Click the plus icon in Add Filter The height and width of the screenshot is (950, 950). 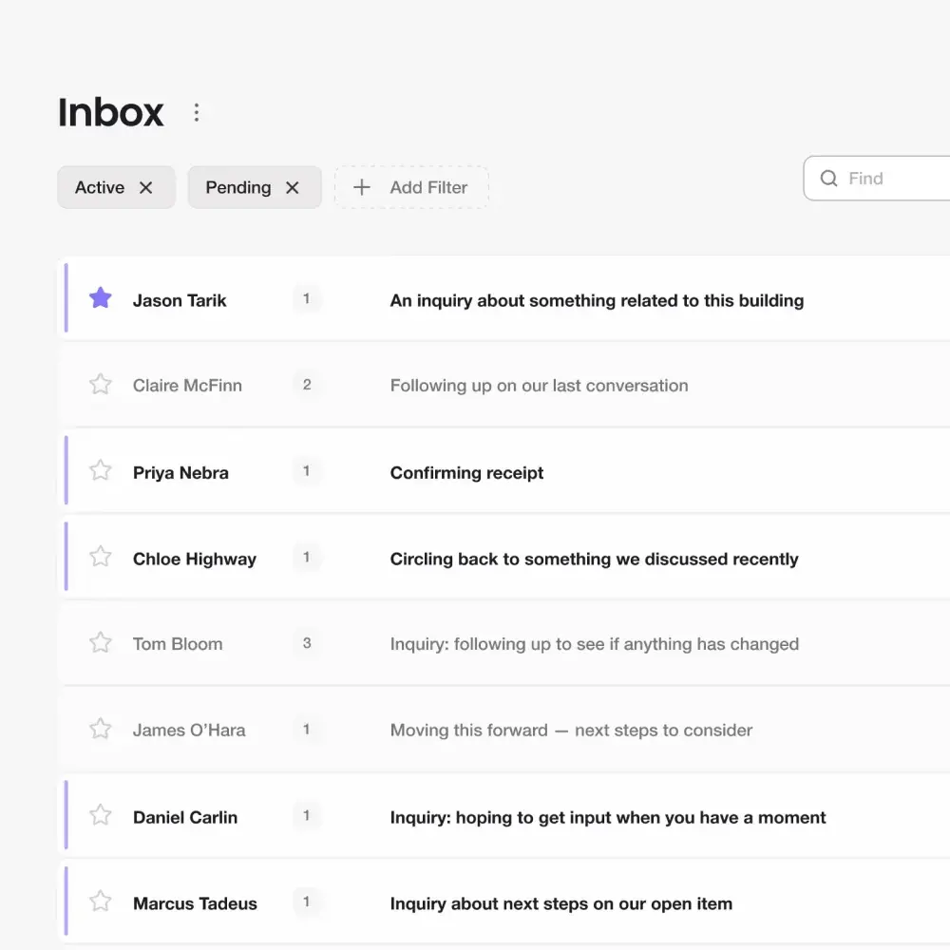pyautogui.click(x=362, y=187)
